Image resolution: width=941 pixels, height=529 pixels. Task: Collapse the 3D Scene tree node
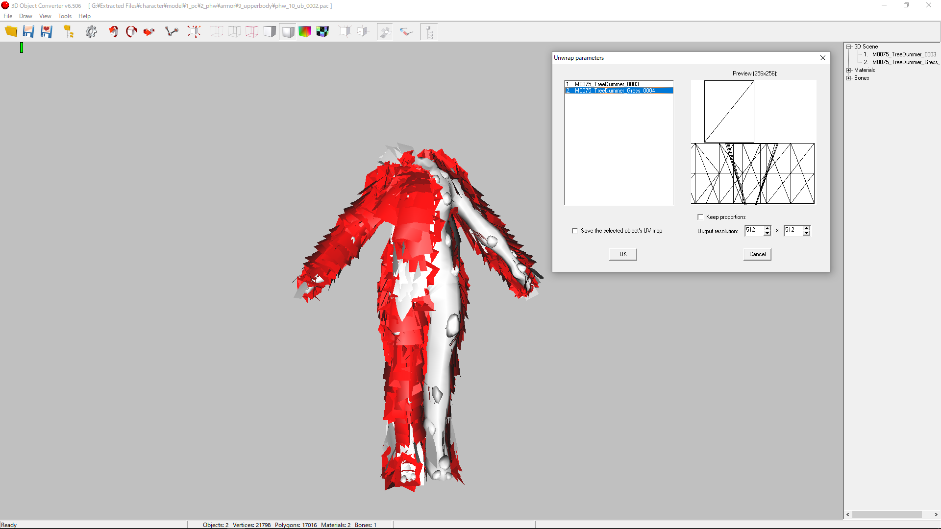[x=849, y=47]
